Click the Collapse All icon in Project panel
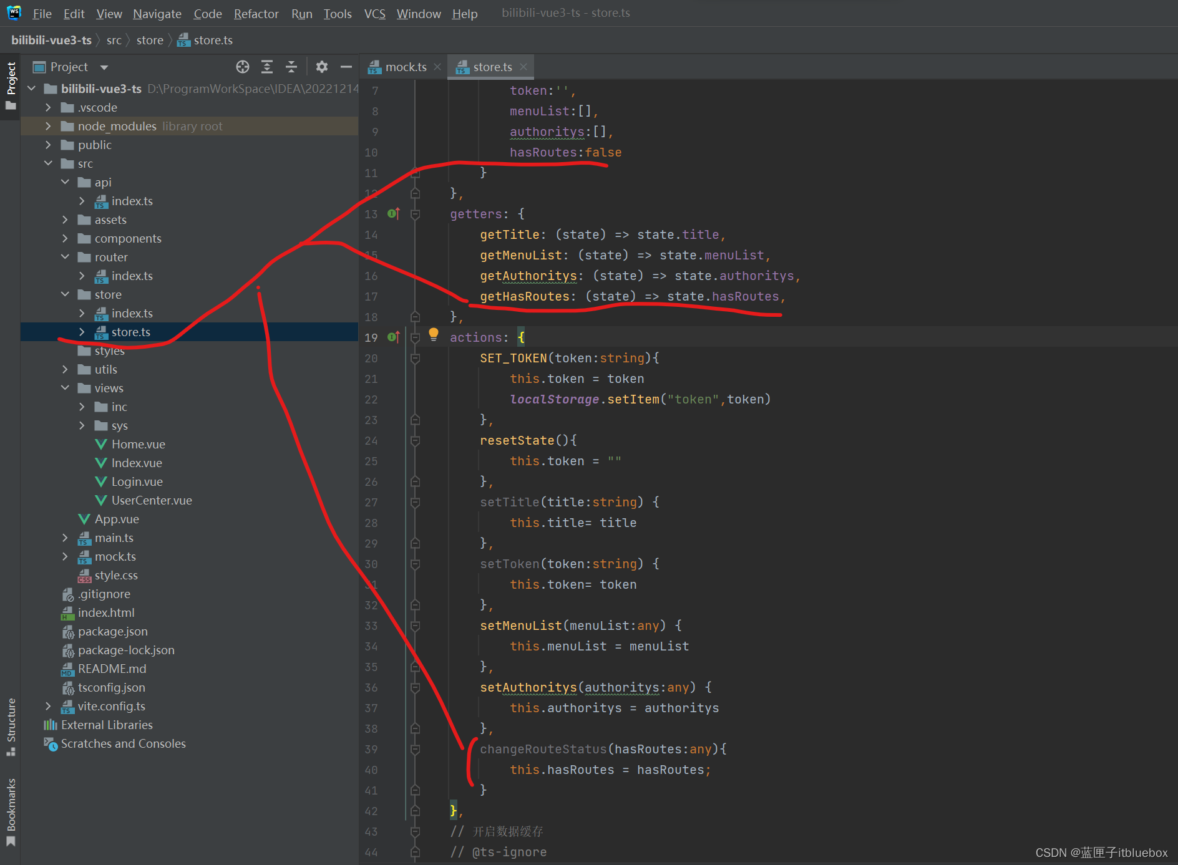This screenshot has width=1178, height=865. (291, 67)
